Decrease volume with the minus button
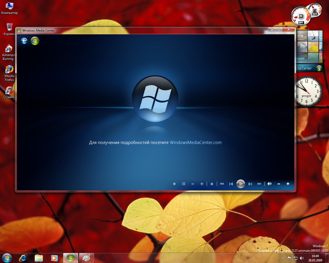Viewport: 329px width, 263px height. [279, 184]
